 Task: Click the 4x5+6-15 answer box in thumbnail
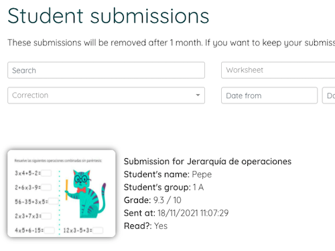(x=50, y=230)
